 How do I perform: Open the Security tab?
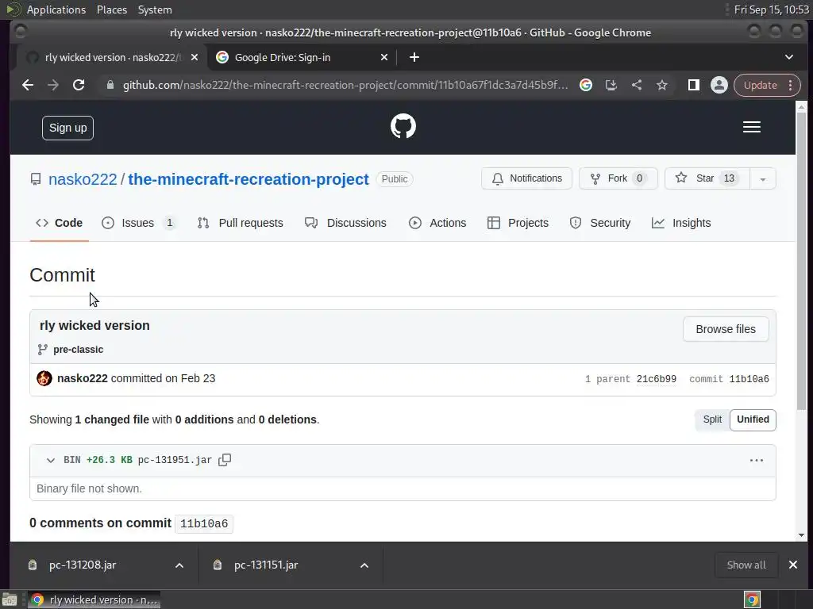pos(600,223)
